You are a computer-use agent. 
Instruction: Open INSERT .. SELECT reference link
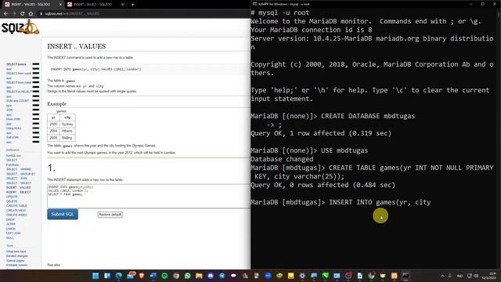coord(19,192)
